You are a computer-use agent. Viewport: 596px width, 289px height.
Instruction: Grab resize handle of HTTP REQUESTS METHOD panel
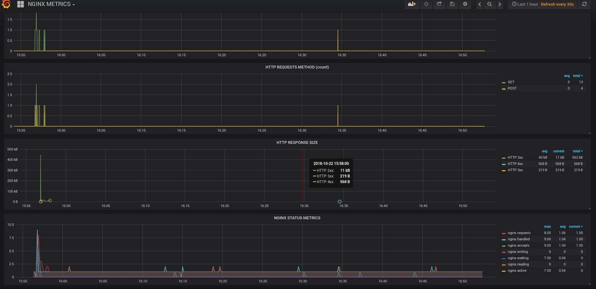(589, 133)
